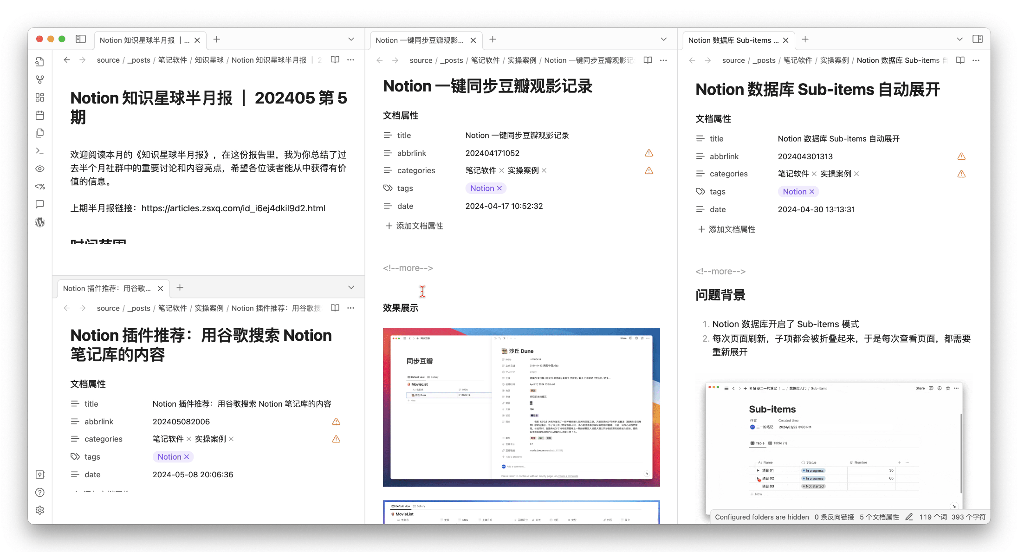1018x552 pixels.
Task: Open more options in Sub-items pane
Action: [976, 60]
